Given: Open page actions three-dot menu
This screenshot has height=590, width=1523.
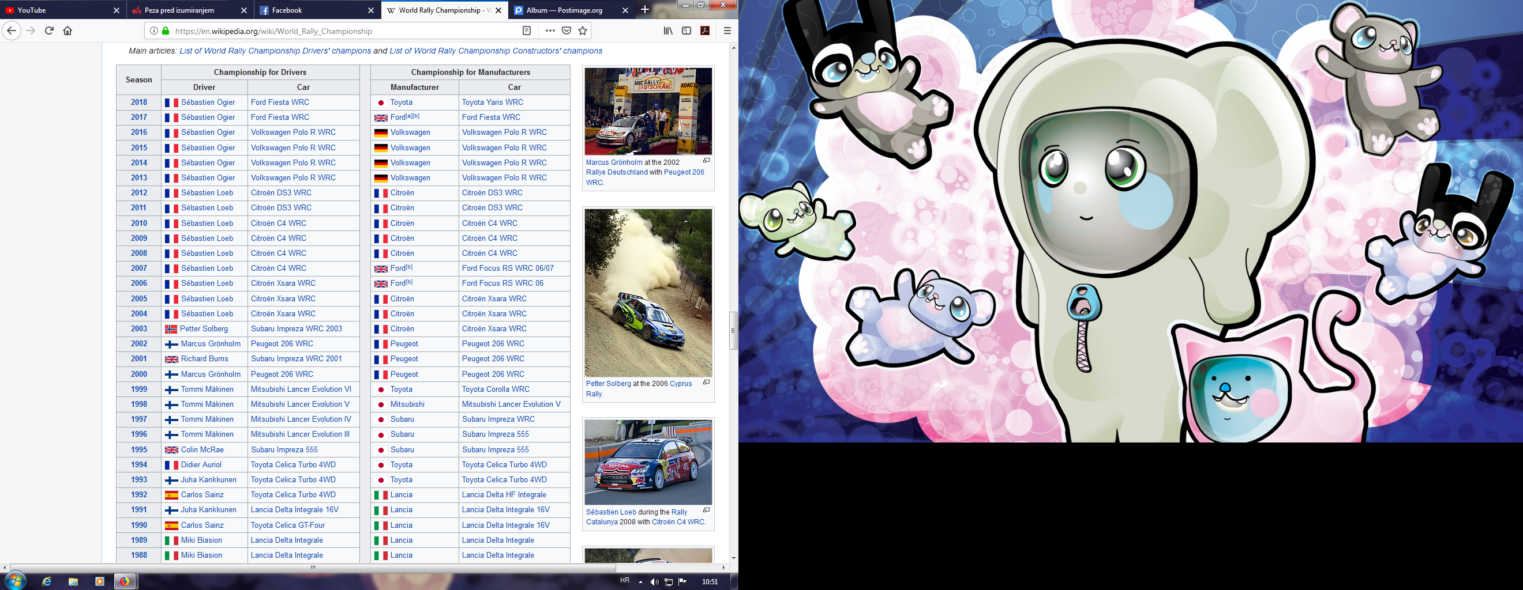Looking at the screenshot, I should pyautogui.click(x=550, y=31).
